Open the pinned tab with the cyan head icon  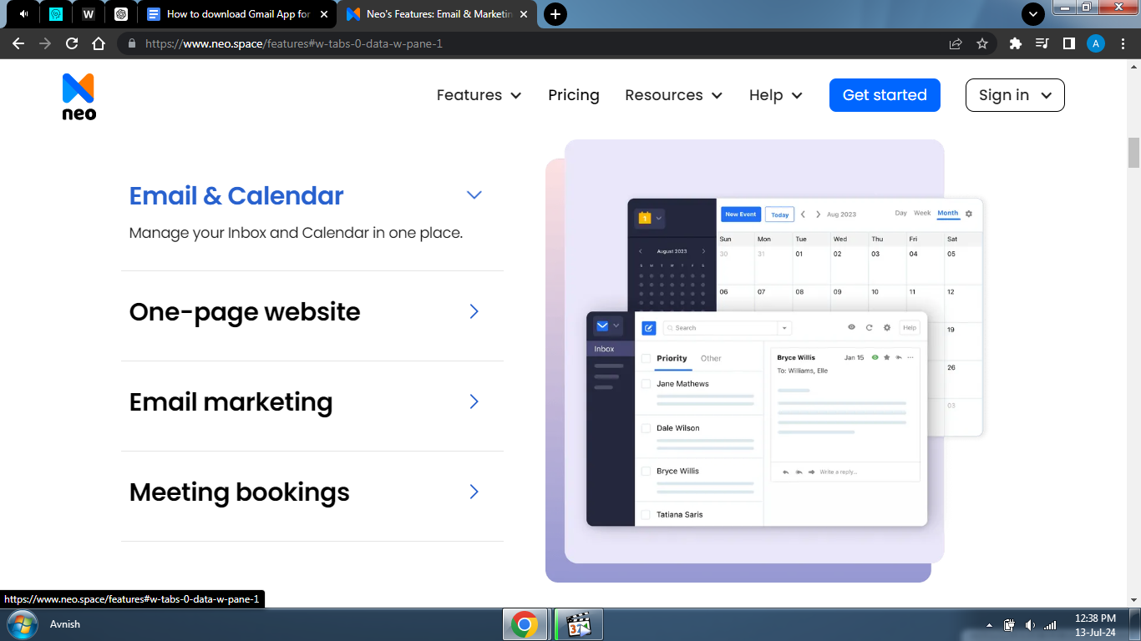coord(56,14)
